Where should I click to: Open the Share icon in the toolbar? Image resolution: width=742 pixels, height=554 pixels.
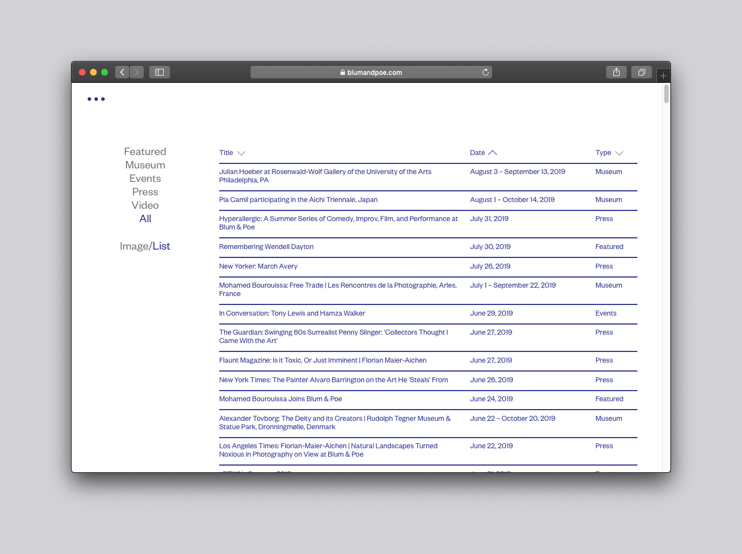click(x=616, y=72)
